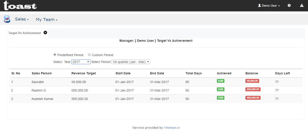Click the red 600,000.00 balance badge
This screenshot has width=308, height=136.
tap(253, 89)
